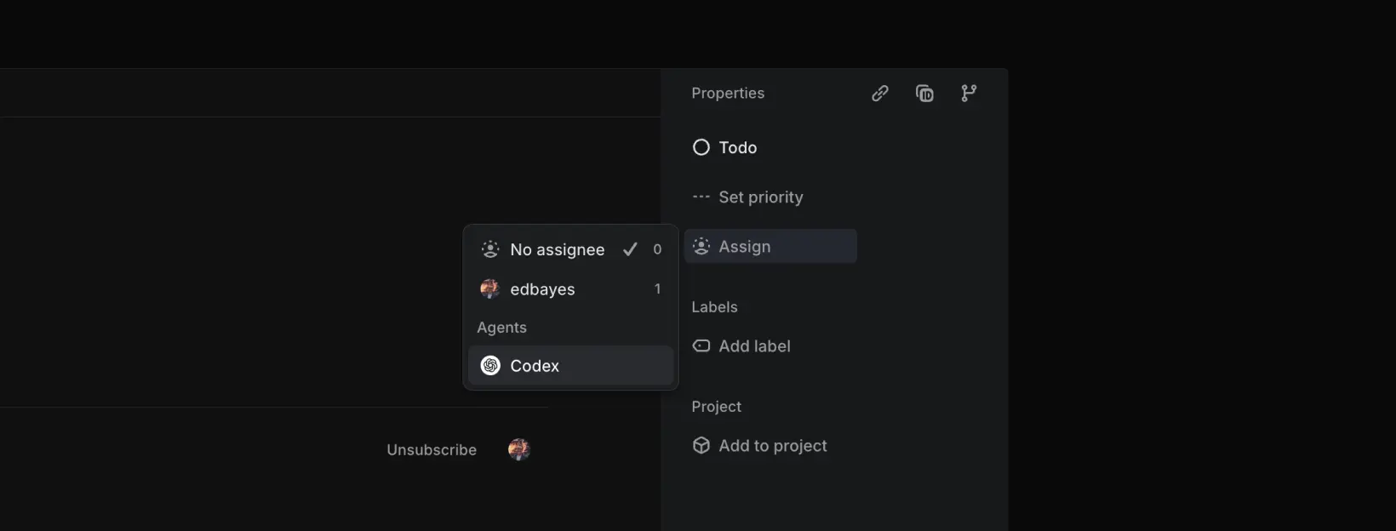Click the copy issue link icon
This screenshot has height=531, width=1396.
point(880,94)
